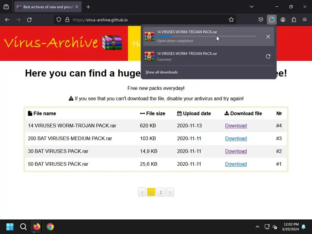
Task: Click the Download file column header
Action: [243, 113]
